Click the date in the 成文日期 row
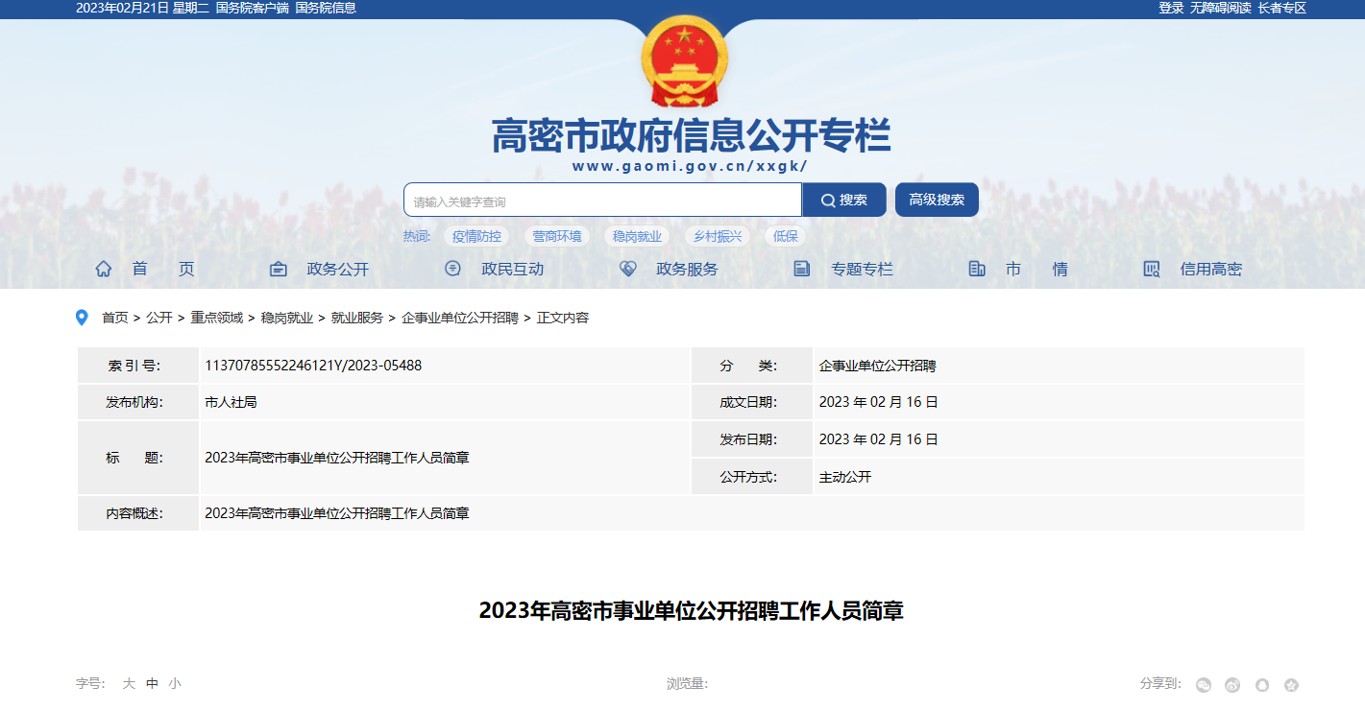1365x710 pixels. click(x=879, y=403)
